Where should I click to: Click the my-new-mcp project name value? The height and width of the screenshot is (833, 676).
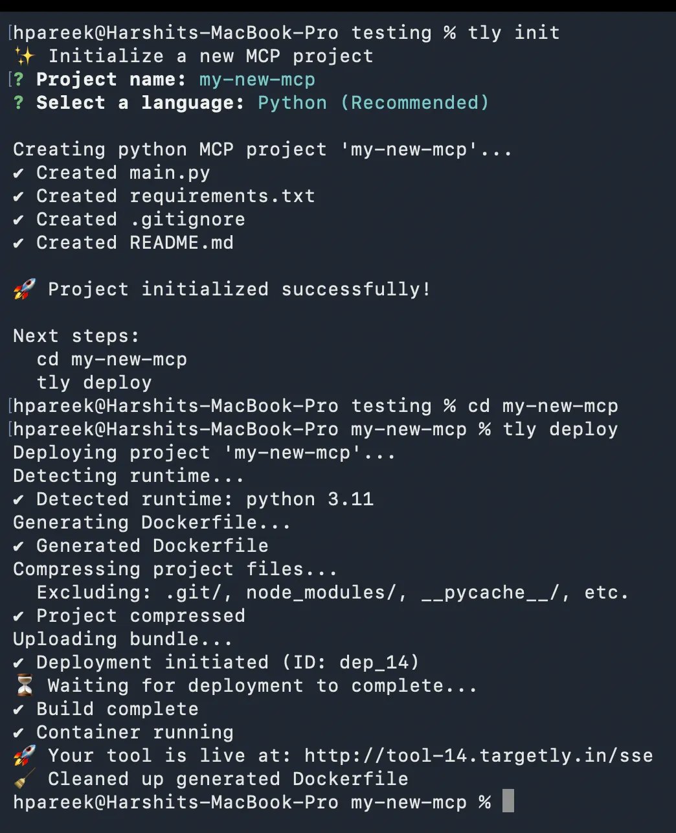pos(257,80)
